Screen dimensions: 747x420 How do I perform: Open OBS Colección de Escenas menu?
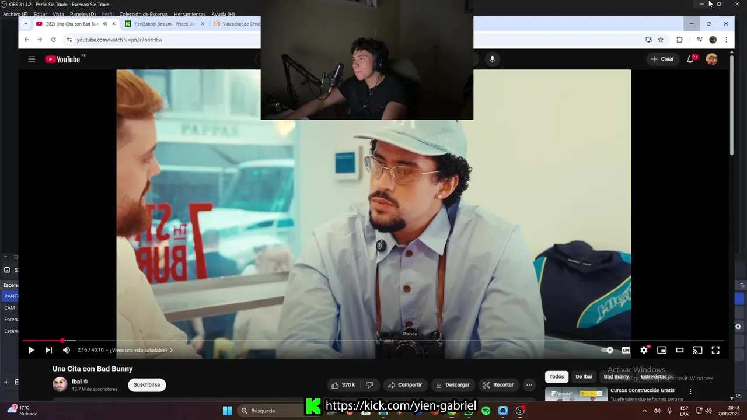144,14
